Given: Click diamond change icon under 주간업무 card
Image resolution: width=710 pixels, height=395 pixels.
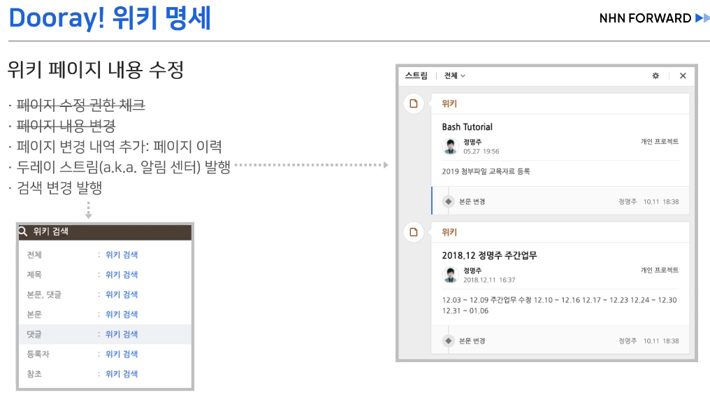Looking at the screenshot, I should click(x=448, y=340).
